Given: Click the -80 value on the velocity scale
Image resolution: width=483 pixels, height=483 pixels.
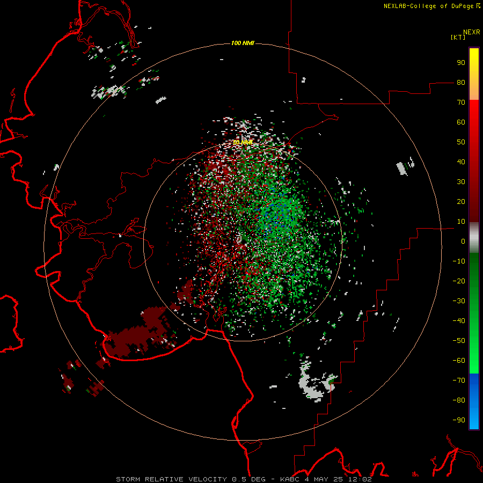Looking at the screenshot, I should (x=459, y=400).
